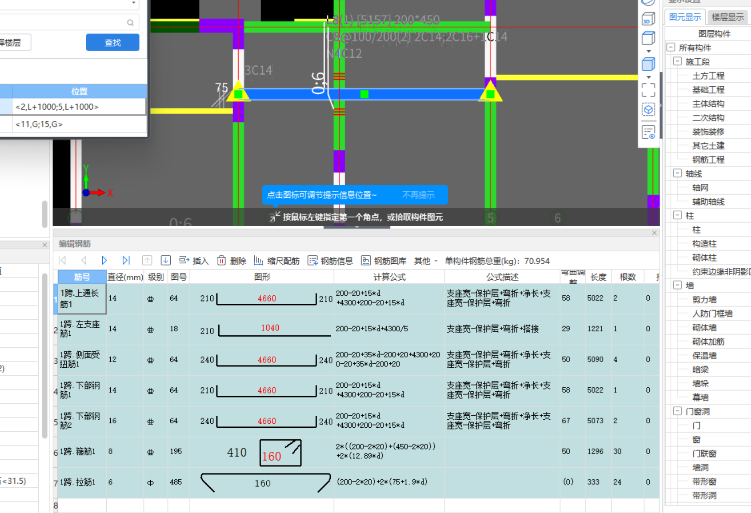
Task: Click the 计算公式 column header
Action: tap(389, 277)
